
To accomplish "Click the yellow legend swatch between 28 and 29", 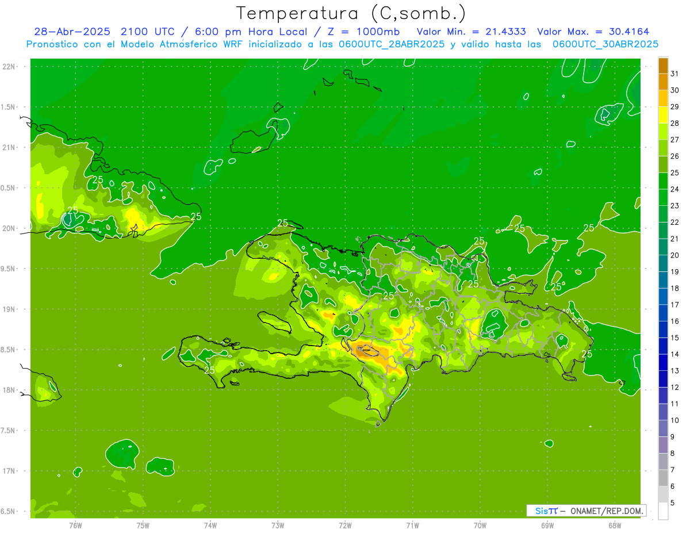I will pyautogui.click(x=664, y=115).
